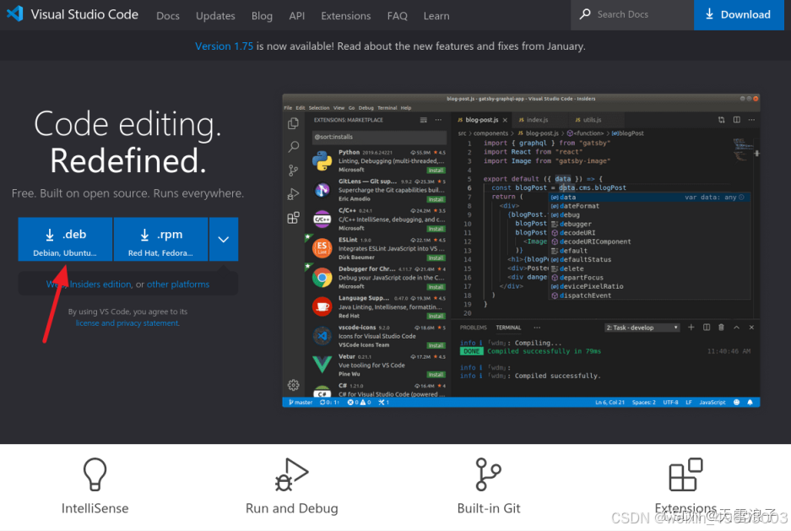Open the Search view in the activity bar
The height and width of the screenshot is (531, 791).
(292, 148)
